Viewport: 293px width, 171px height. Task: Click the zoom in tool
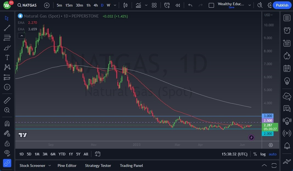click(7, 110)
